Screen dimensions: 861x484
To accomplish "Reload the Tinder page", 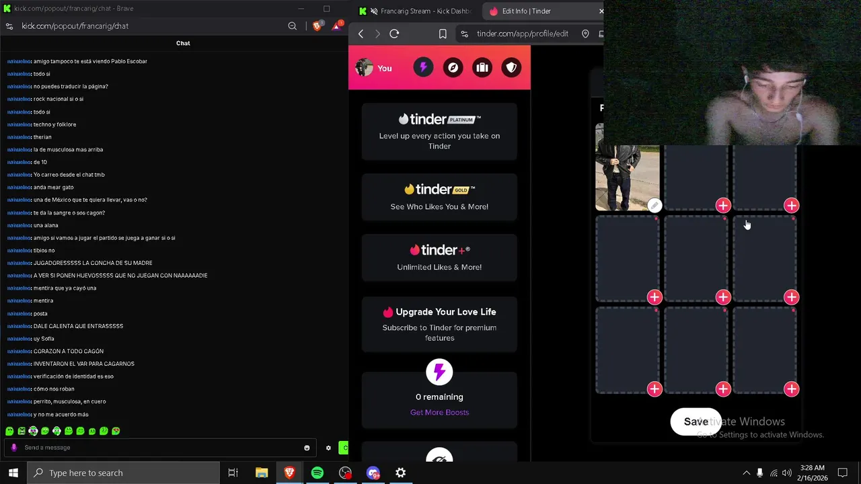I will point(394,34).
